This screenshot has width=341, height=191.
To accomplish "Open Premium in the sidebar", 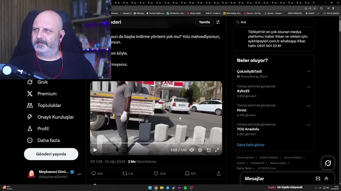I will pyautogui.click(x=42, y=94).
